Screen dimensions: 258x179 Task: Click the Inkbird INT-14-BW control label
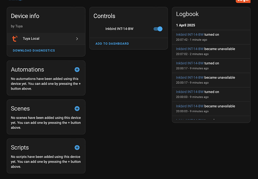(119, 29)
